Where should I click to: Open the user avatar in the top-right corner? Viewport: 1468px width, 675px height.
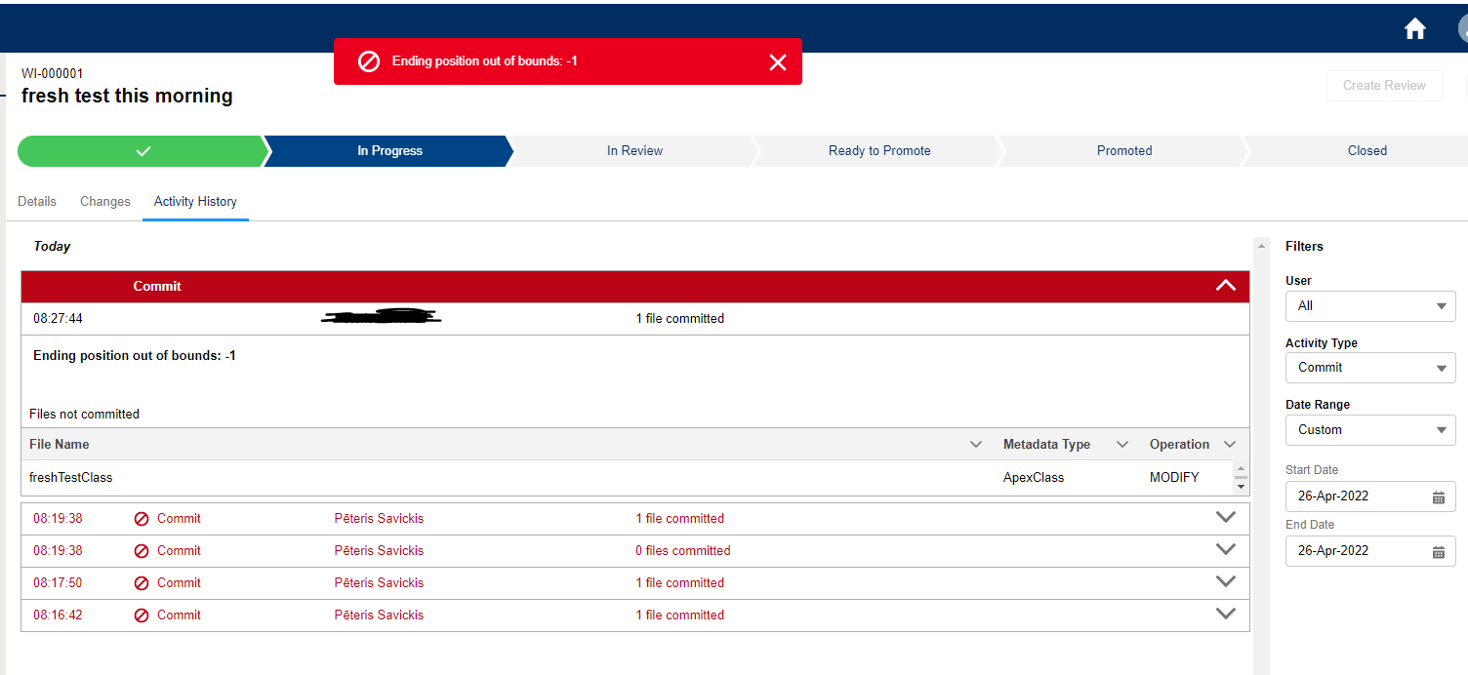[x=1461, y=28]
